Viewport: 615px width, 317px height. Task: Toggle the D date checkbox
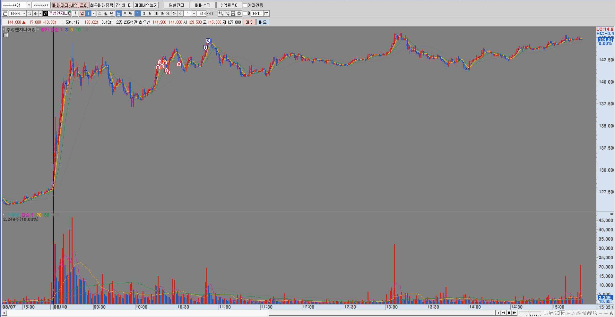[245, 13]
